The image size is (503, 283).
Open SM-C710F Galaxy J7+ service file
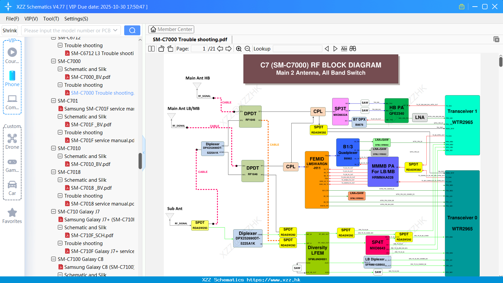(99, 251)
